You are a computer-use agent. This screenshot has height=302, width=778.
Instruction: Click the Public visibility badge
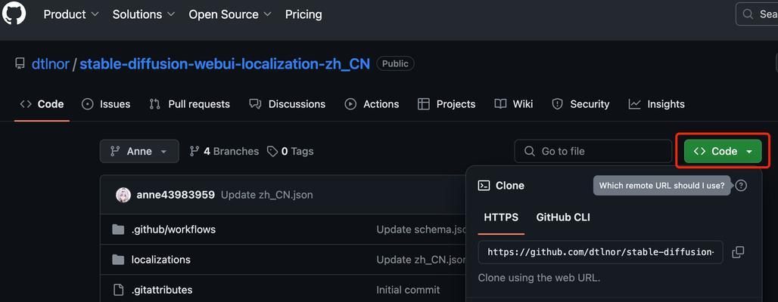[396, 64]
